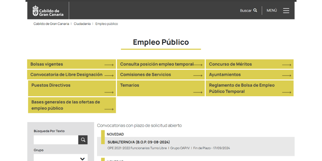This screenshot has height=161, width=322.
Task: Open the SUBALTERNO/A (B.O.P. 09-08-2024) convocatoria
Action: (139, 142)
